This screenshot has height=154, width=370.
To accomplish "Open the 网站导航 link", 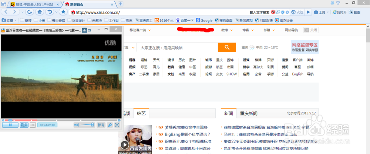I will tap(291, 30).
